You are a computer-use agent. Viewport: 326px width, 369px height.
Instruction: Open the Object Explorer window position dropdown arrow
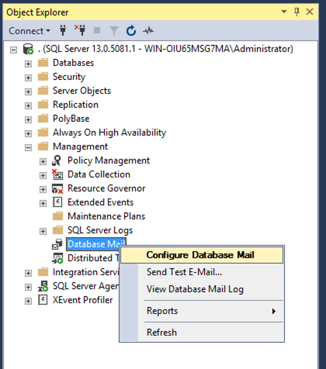tap(284, 11)
